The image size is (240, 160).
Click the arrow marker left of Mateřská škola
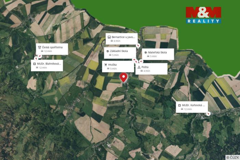click(141, 62)
